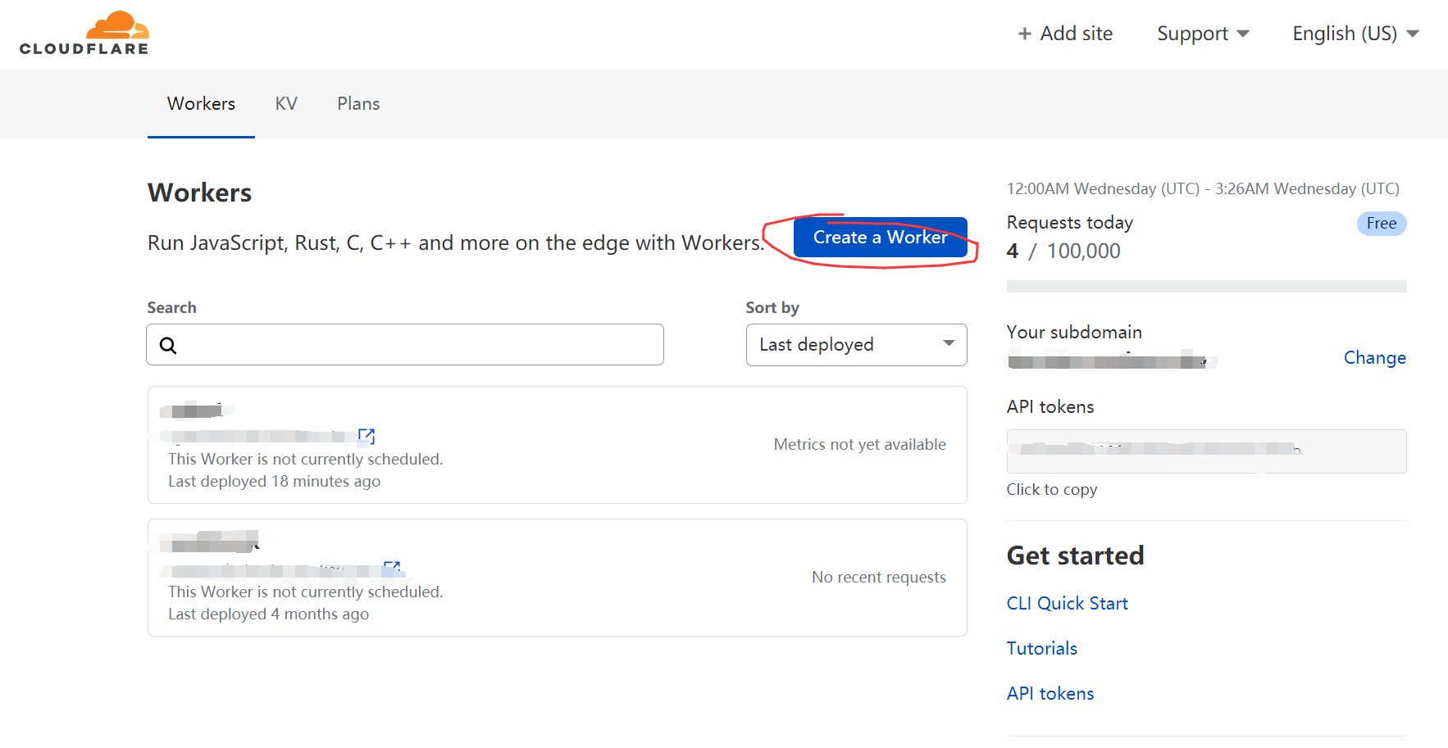Viewport: 1448px width, 748px height.
Task: Click the Free plan badge
Action: 1381,224
